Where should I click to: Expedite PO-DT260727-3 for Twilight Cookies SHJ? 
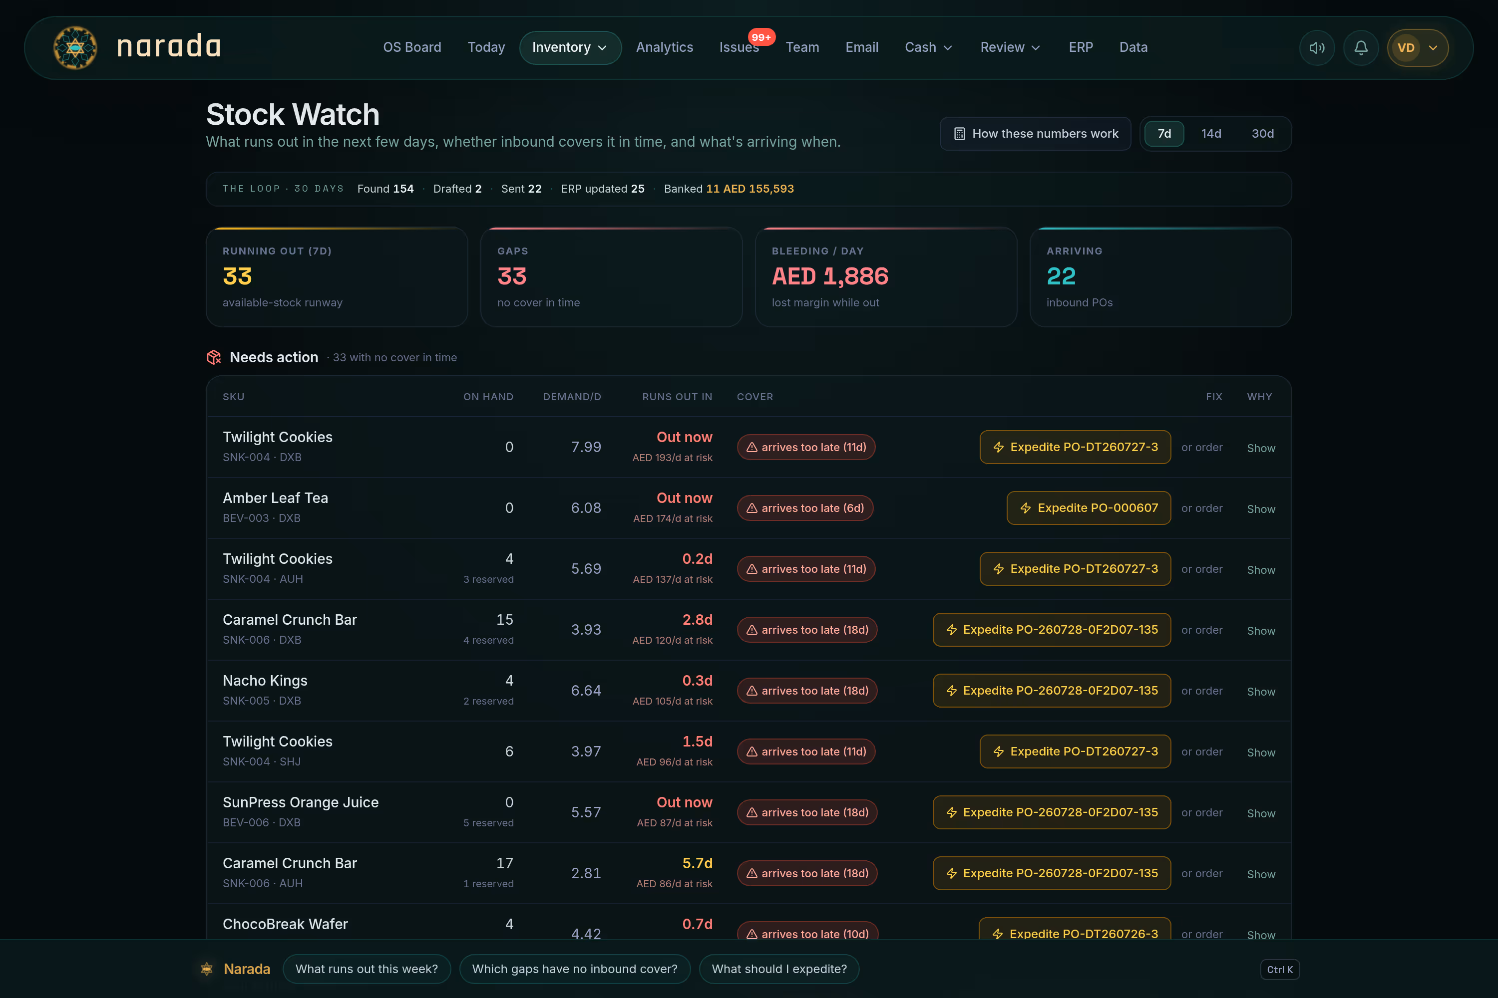point(1075,751)
